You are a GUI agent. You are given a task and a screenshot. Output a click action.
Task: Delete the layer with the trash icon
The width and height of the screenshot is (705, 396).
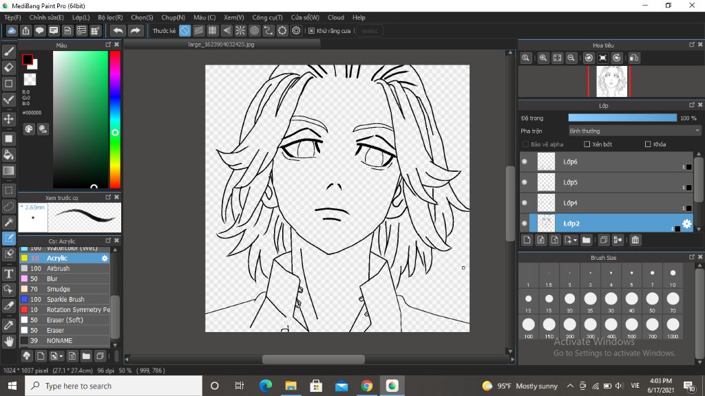point(635,240)
